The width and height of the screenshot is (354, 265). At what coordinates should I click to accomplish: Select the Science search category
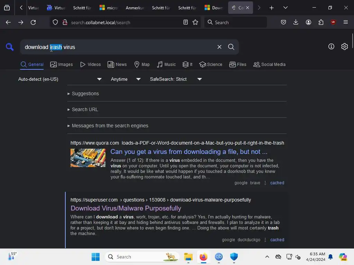[211, 65]
